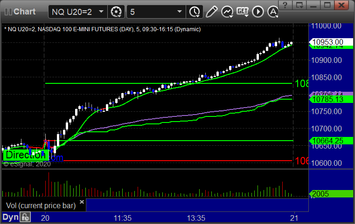Click the 11000.00 price axis label
The width and height of the screenshot is (355, 224).
(326, 26)
